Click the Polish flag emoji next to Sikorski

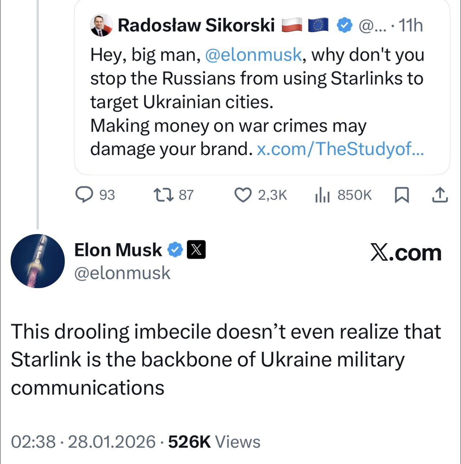point(292,26)
